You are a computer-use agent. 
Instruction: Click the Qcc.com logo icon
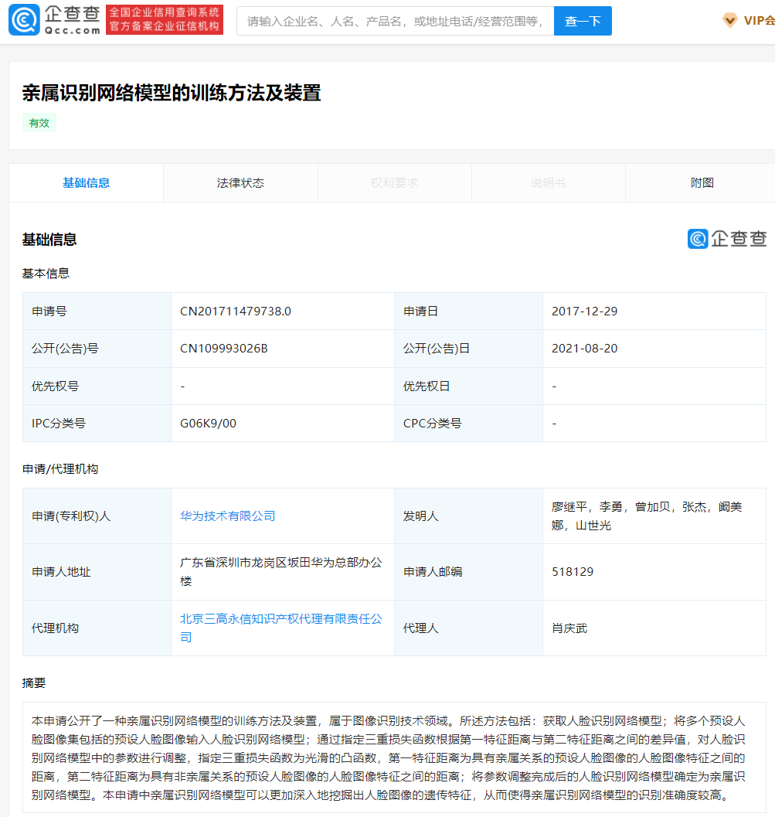(x=23, y=21)
